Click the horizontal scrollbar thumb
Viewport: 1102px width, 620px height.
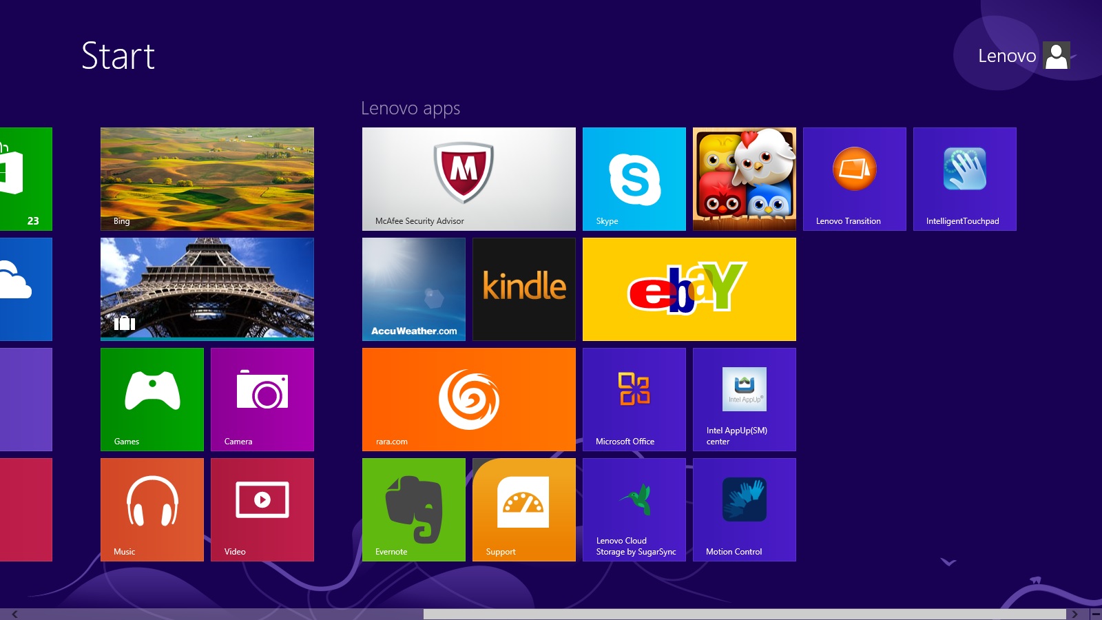pos(745,614)
